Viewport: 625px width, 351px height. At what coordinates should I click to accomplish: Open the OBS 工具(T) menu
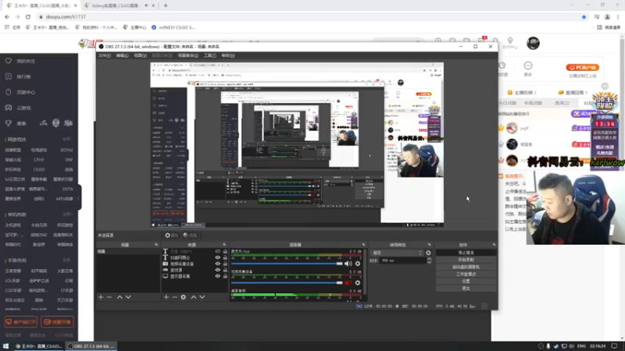[x=209, y=55]
